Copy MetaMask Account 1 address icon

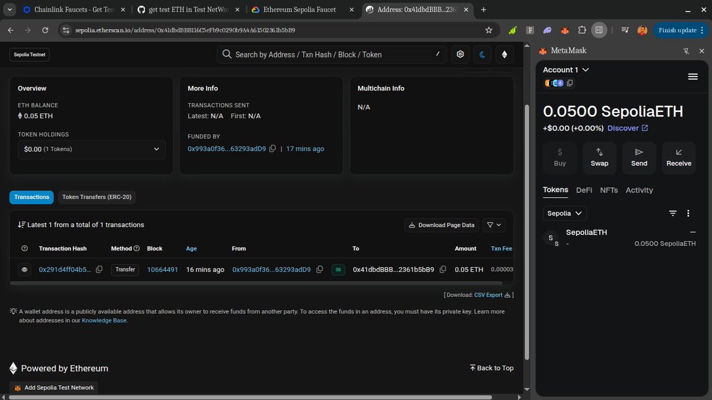click(x=570, y=83)
